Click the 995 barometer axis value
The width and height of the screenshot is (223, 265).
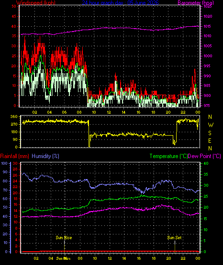[x=207, y=66]
